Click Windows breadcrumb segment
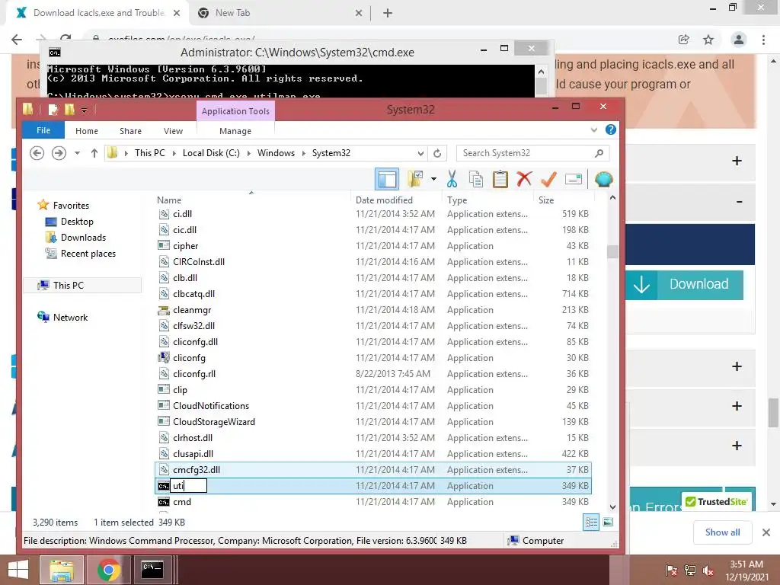This screenshot has height=585, width=780. pyautogui.click(x=276, y=152)
